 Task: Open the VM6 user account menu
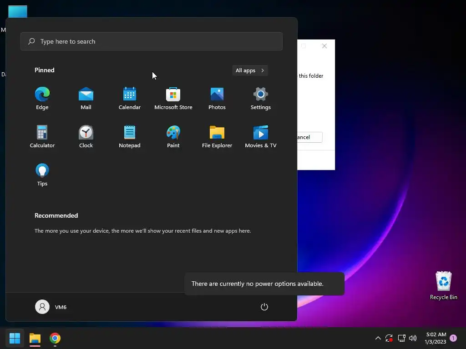point(51,307)
